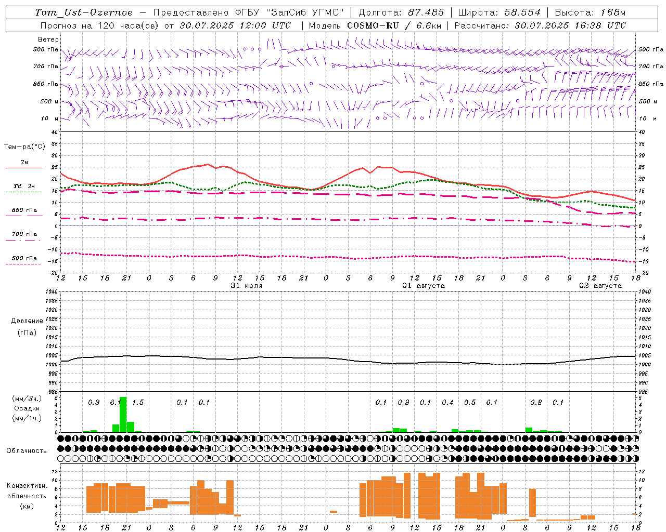The height and width of the screenshot is (532, 666).
Task: Click the station name Tom_Ust-Ozernoe
Action: [x=84, y=12]
